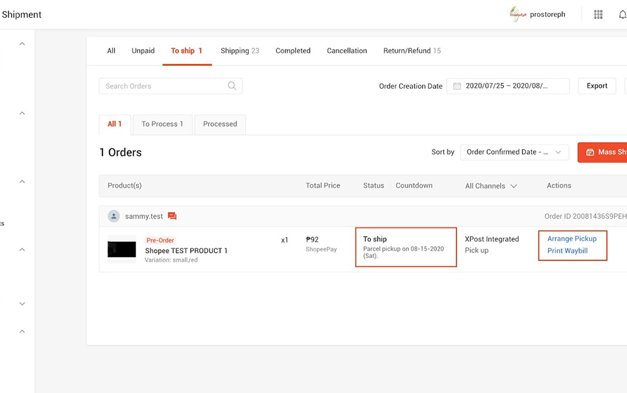This screenshot has width=627, height=393.
Task: Collapse the top sidebar section chevron
Action: pyautogui.click(x=22, y=43)
